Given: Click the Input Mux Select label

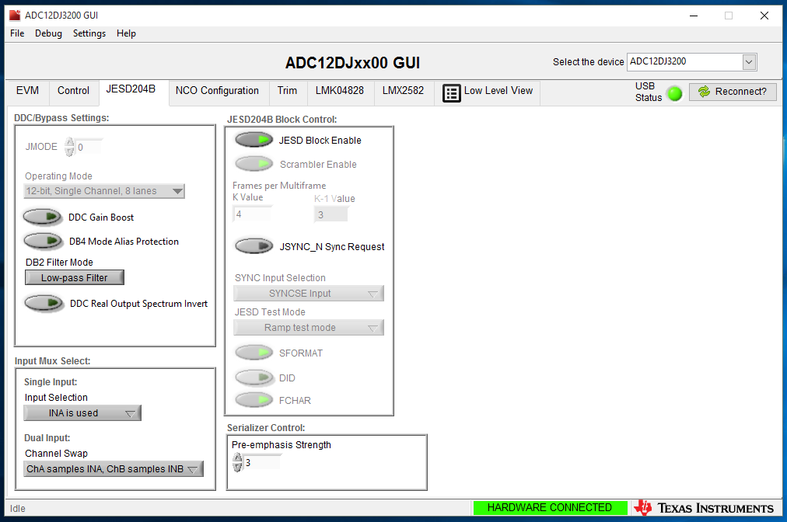Looking at the screenshot, I should point(53,361).
